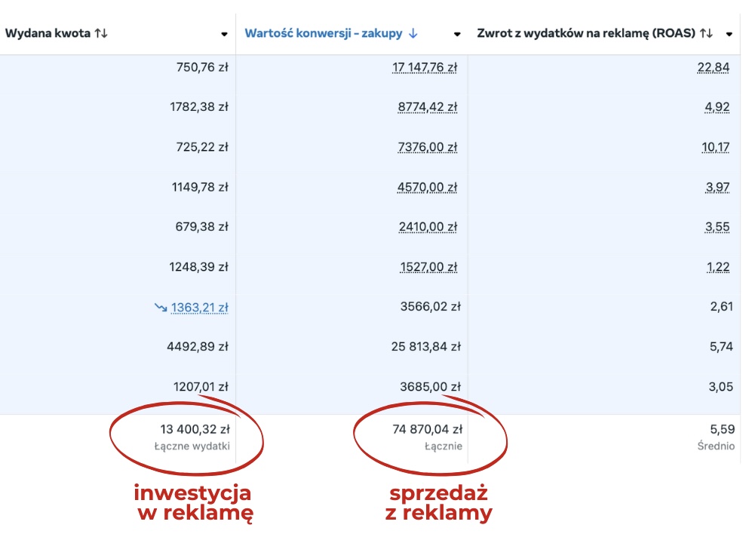Click the 4570,00 zł conversion value

428,187
